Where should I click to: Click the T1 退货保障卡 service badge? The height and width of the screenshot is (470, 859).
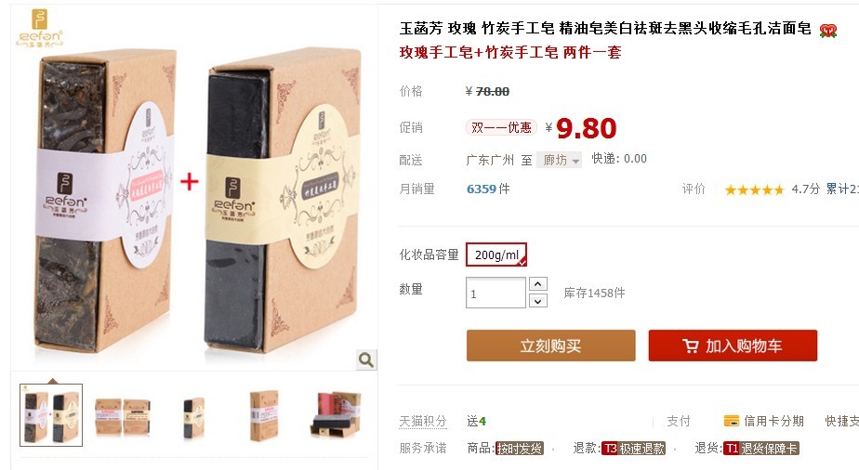(x=761, y=449)
